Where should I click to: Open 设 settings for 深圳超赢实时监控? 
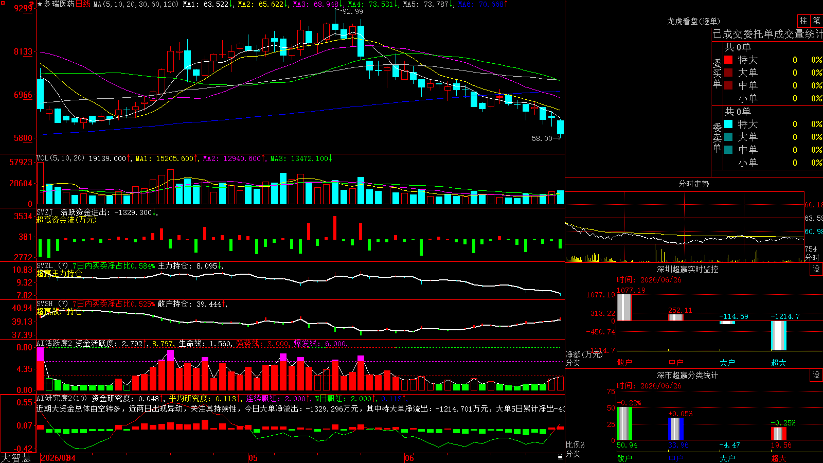tap(816, 269)
